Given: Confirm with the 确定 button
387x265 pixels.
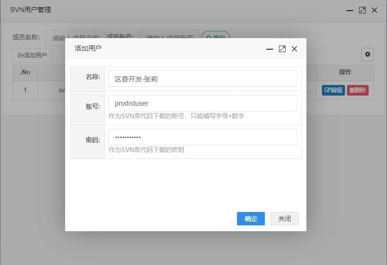Looking at the screenshot, I should [x=250, y=219].
